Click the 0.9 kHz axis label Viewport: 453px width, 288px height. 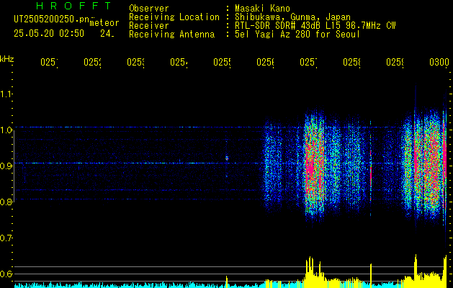6,166
